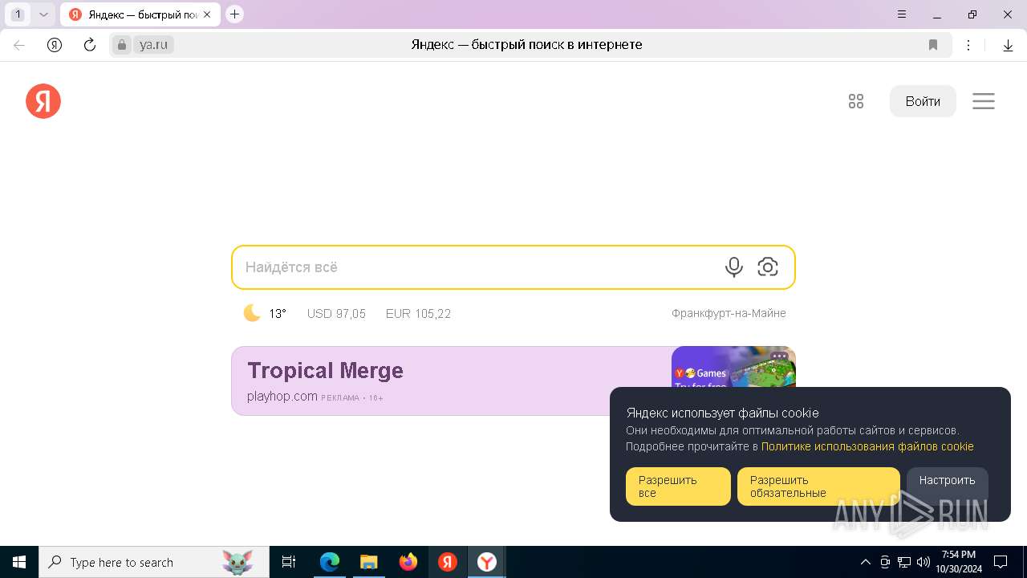The image size is (1027, 578).
Task: Launch Microsoft Edge from taskbar
Action: click(330, 562)
